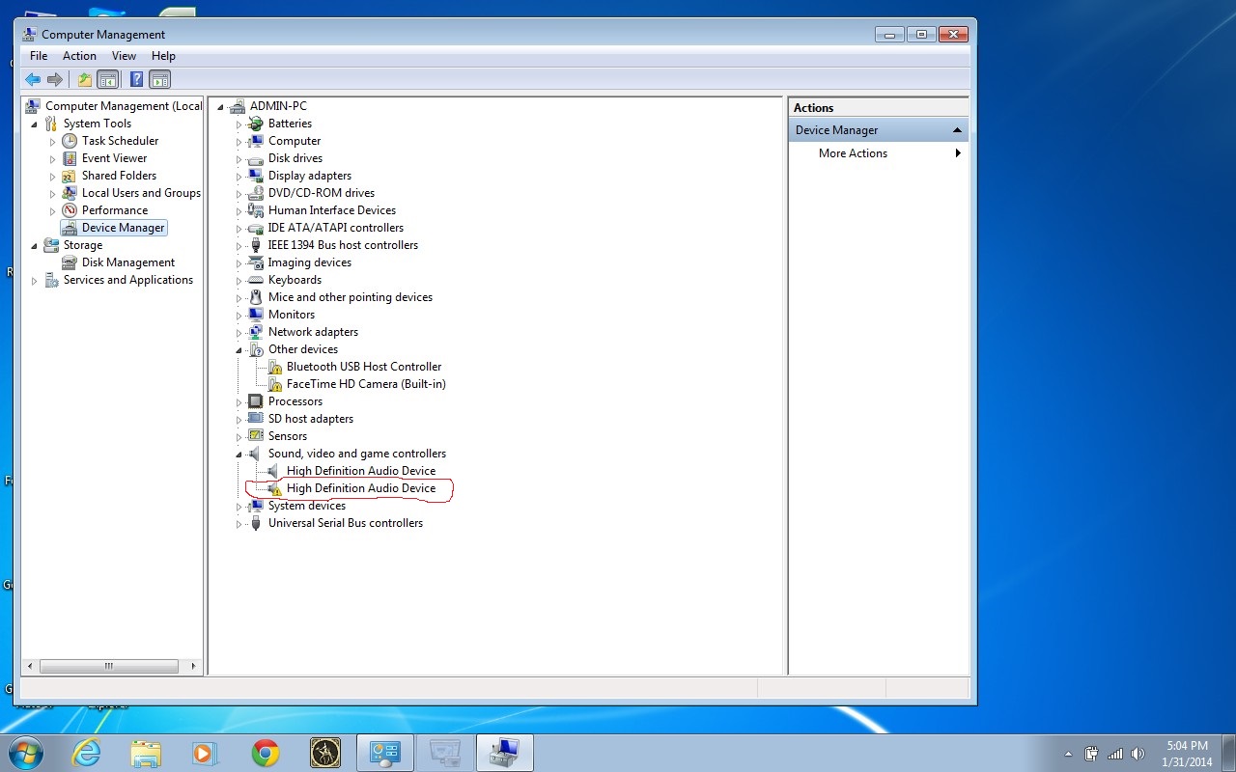Click the network signal tray icon
The height and width of the screenshot is (772, 1236).
coord(1115,754)
